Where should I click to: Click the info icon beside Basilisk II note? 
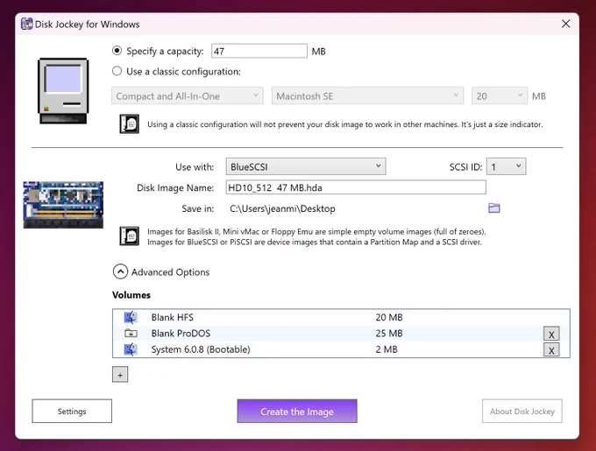point(129,236)
